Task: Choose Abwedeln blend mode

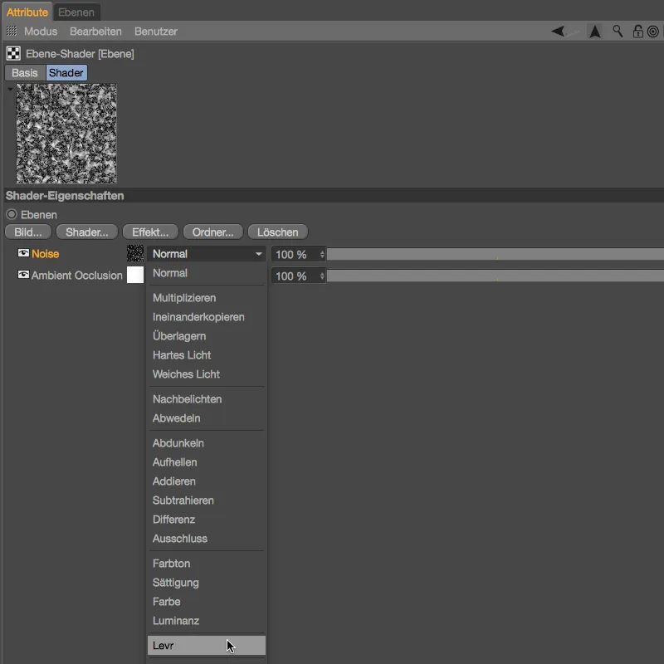Action: pyautogui.click(x=207, y=418)
